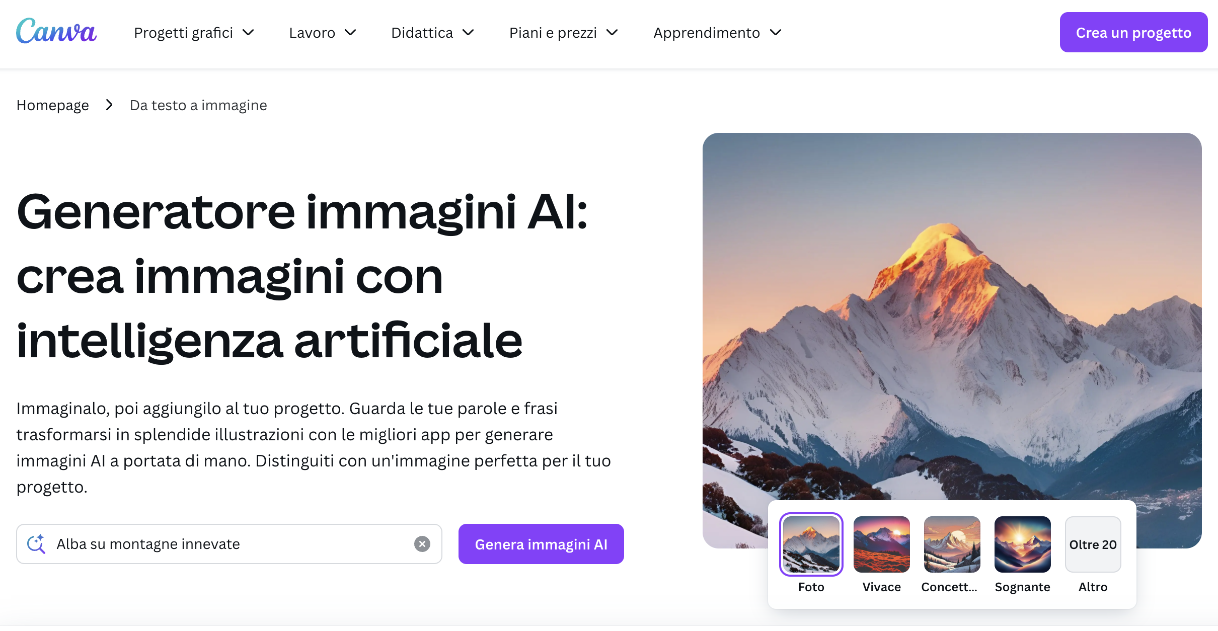Open the Apprendimento menu
This screenshot has width=1218, height=631.
(x=717, y=33)
